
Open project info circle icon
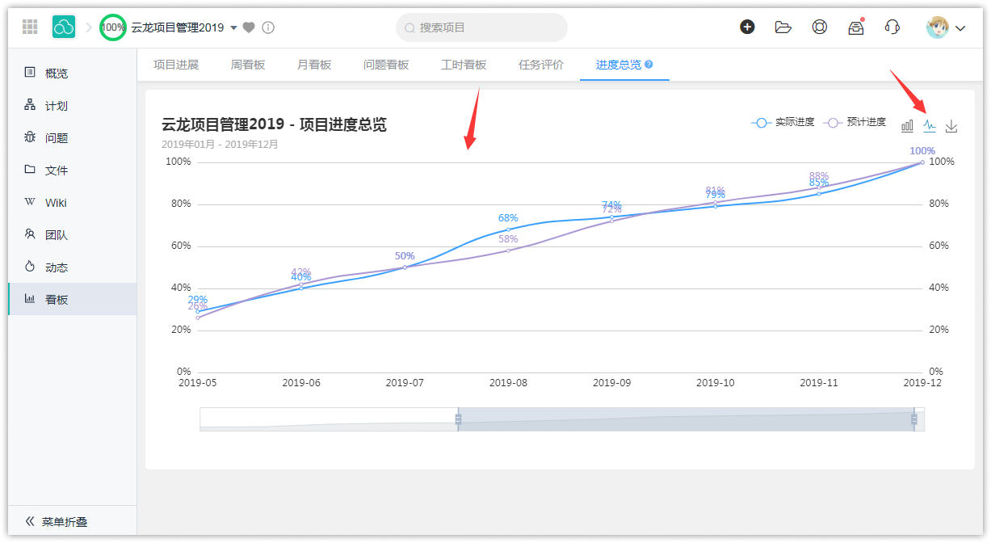pyautogui.click(x=268, y=27)
